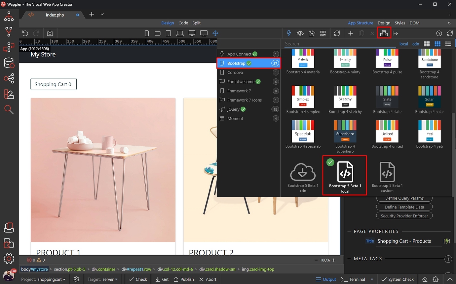
Task: Open the Styles panel tab
Action: [400, 23]
